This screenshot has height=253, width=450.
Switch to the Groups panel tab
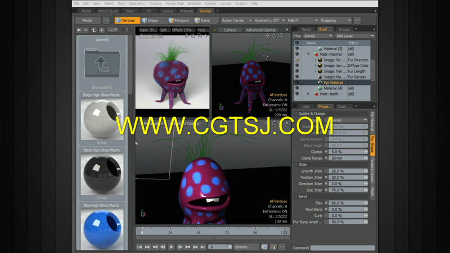pos(344,29)
